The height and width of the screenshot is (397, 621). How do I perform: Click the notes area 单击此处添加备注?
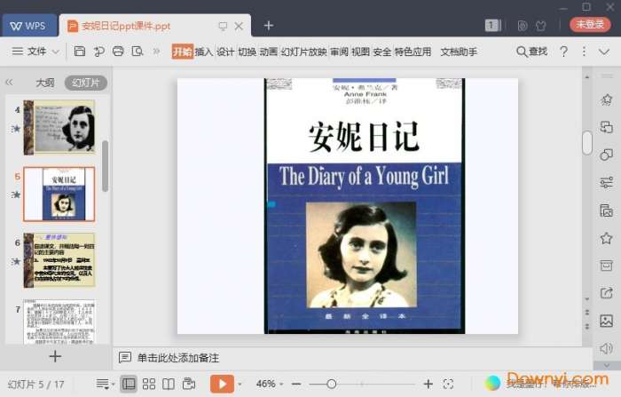(x=178, y=358)
